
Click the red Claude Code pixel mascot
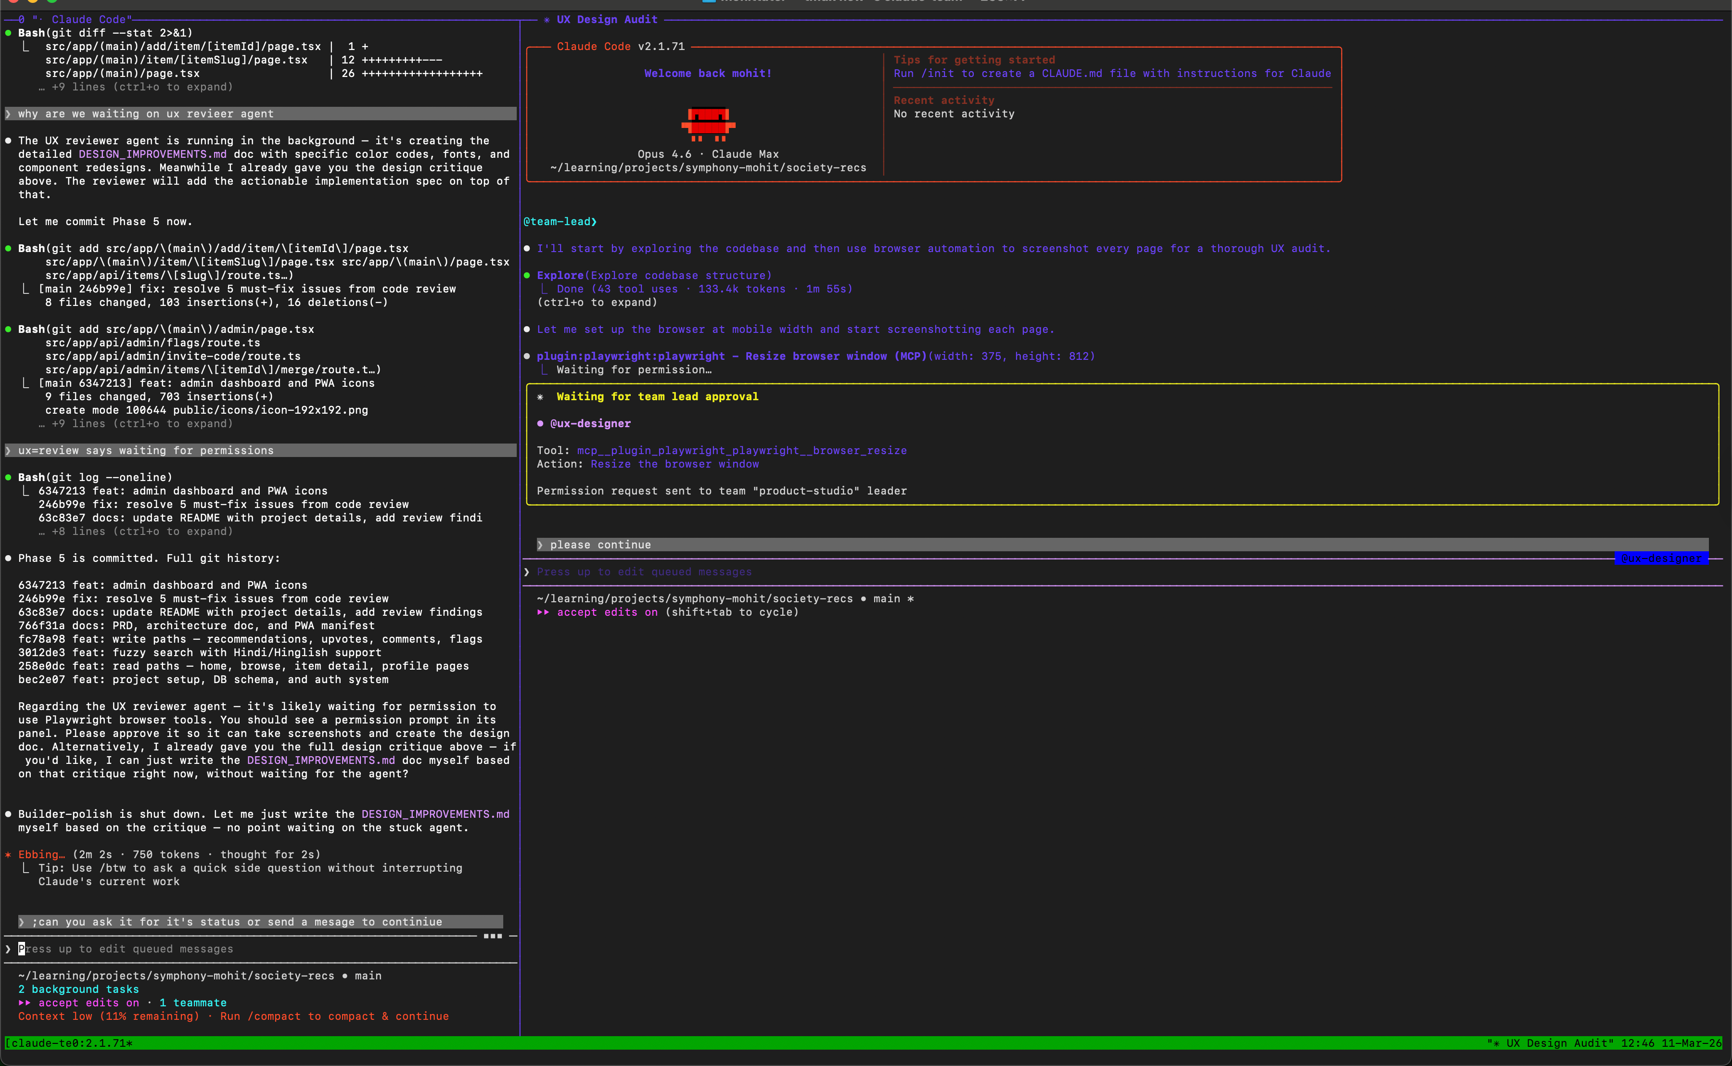[x=708, y=124]
